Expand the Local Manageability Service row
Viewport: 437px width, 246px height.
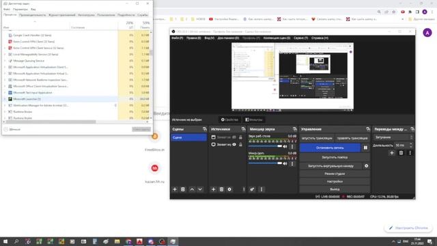tap(5, 55)
